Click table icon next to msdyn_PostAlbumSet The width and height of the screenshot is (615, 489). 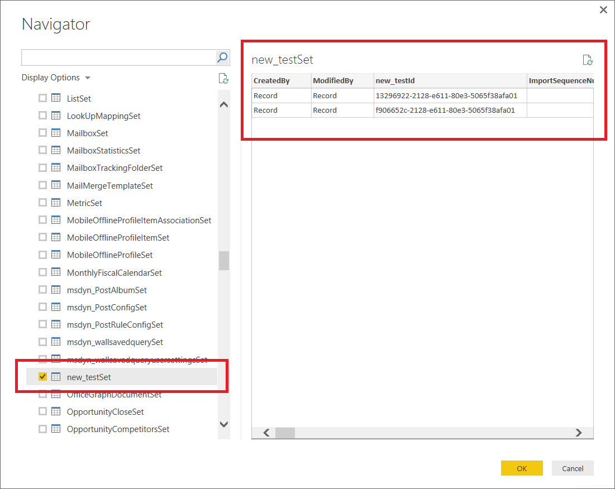click(x=56, y=290)
